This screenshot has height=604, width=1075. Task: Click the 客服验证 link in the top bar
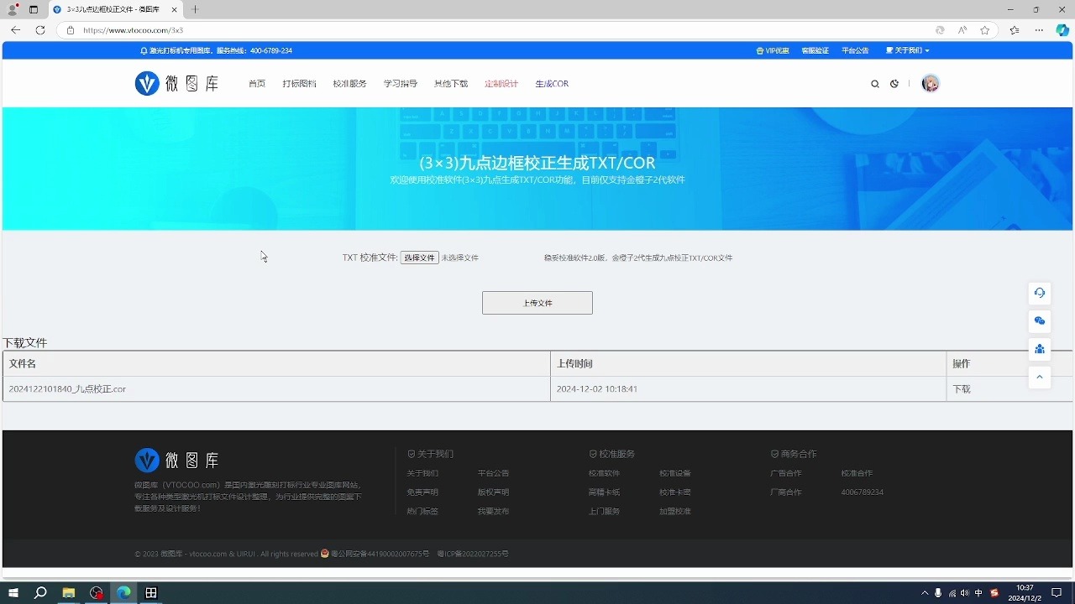click(x=815, y=50)
